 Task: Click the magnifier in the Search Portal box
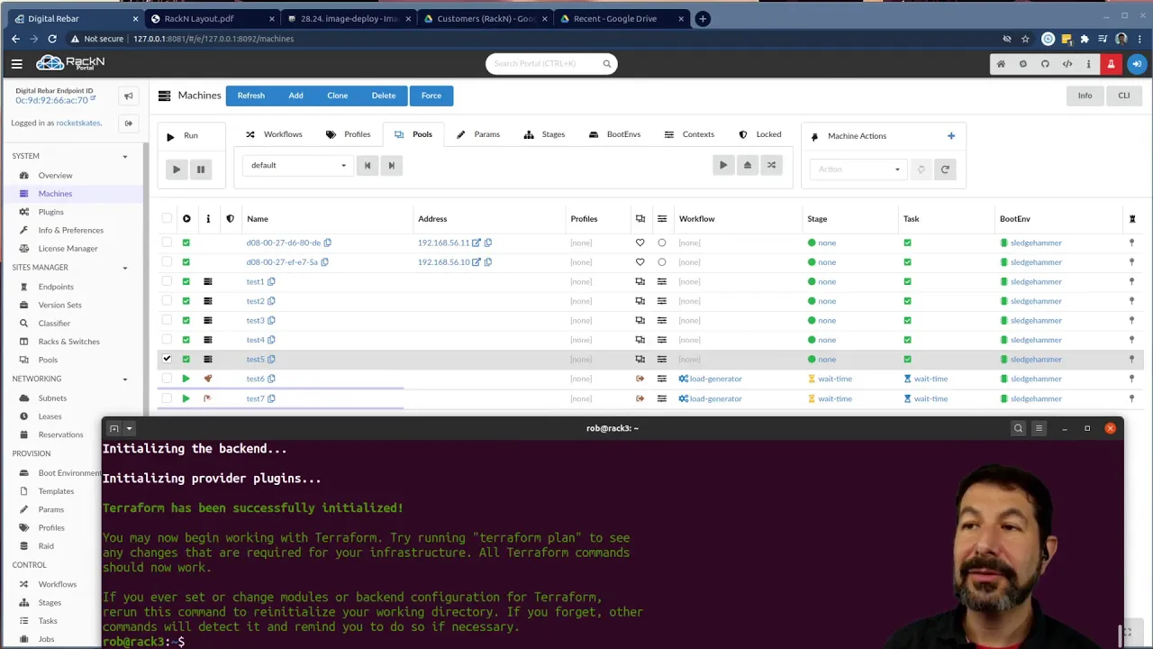click(607, 64)
